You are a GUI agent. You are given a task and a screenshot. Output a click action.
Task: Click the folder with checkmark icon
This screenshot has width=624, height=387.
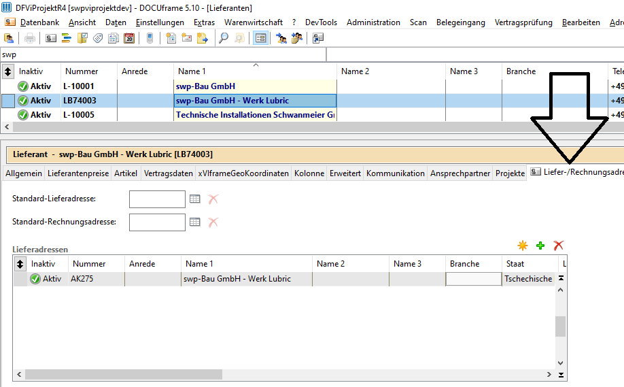pos(82,38)
